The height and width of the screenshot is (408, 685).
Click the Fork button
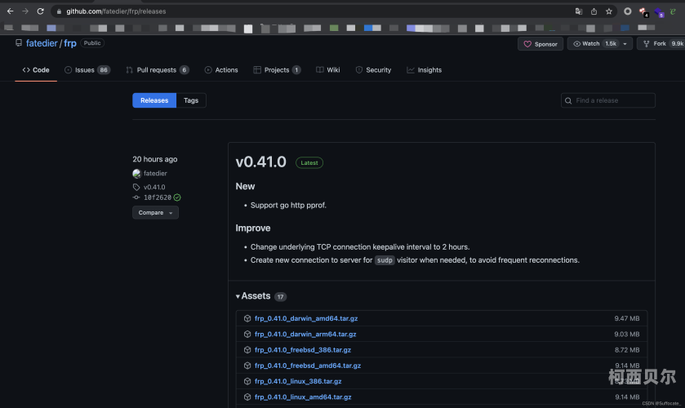(x=661, y=44)
